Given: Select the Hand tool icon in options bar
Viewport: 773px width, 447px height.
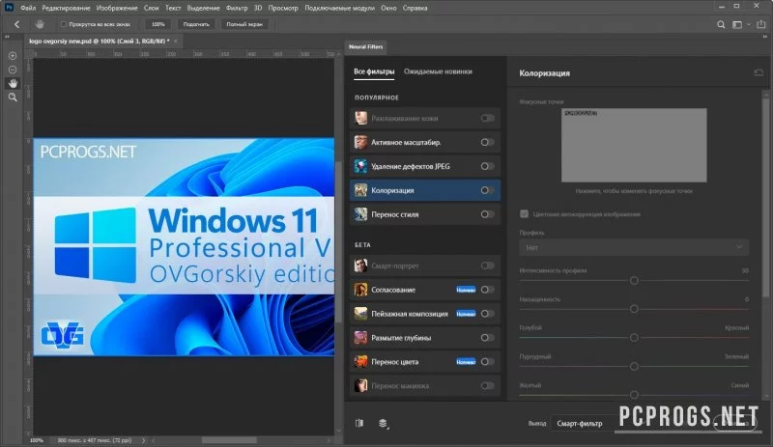Looking at the screenshot, I should tap(40, 24).
